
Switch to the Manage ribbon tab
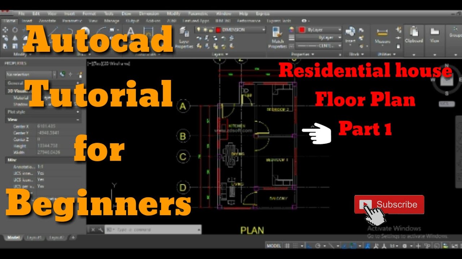112,21
